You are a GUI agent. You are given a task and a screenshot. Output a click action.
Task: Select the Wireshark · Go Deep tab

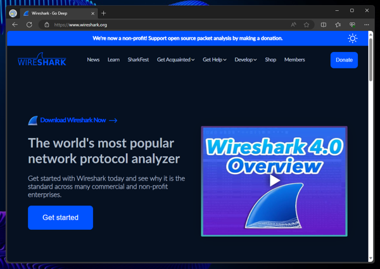pos(59,13)
